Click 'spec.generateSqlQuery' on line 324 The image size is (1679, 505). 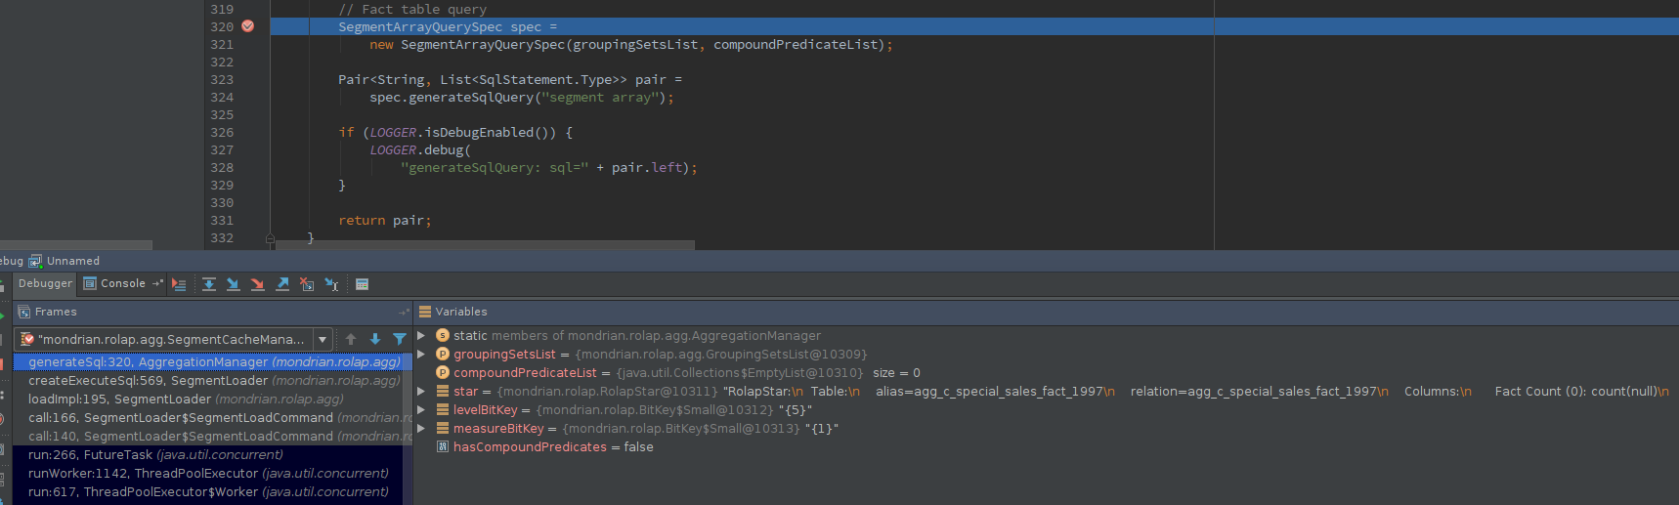click(452, 97)
